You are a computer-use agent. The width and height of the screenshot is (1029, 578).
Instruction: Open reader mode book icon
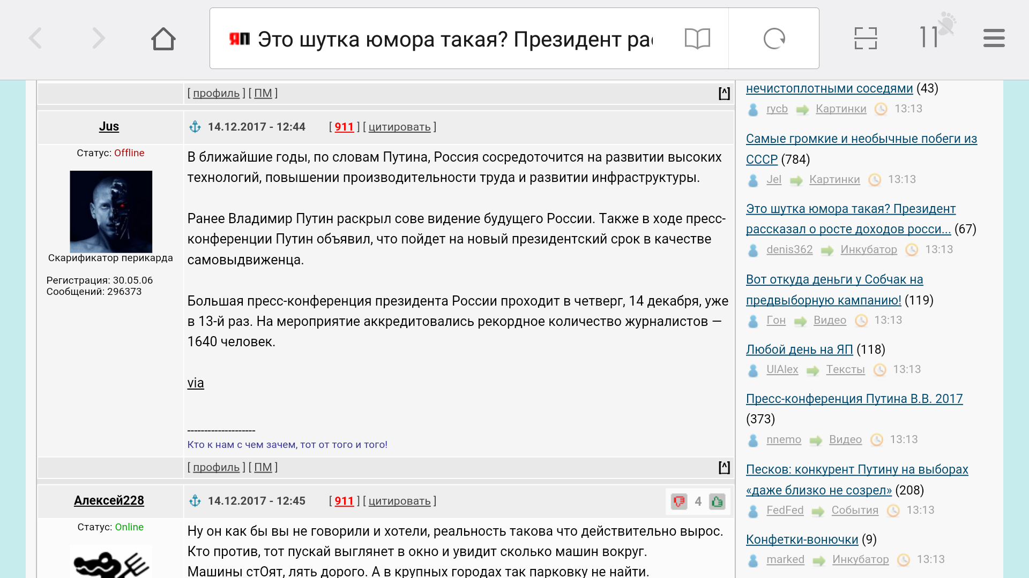697,39
